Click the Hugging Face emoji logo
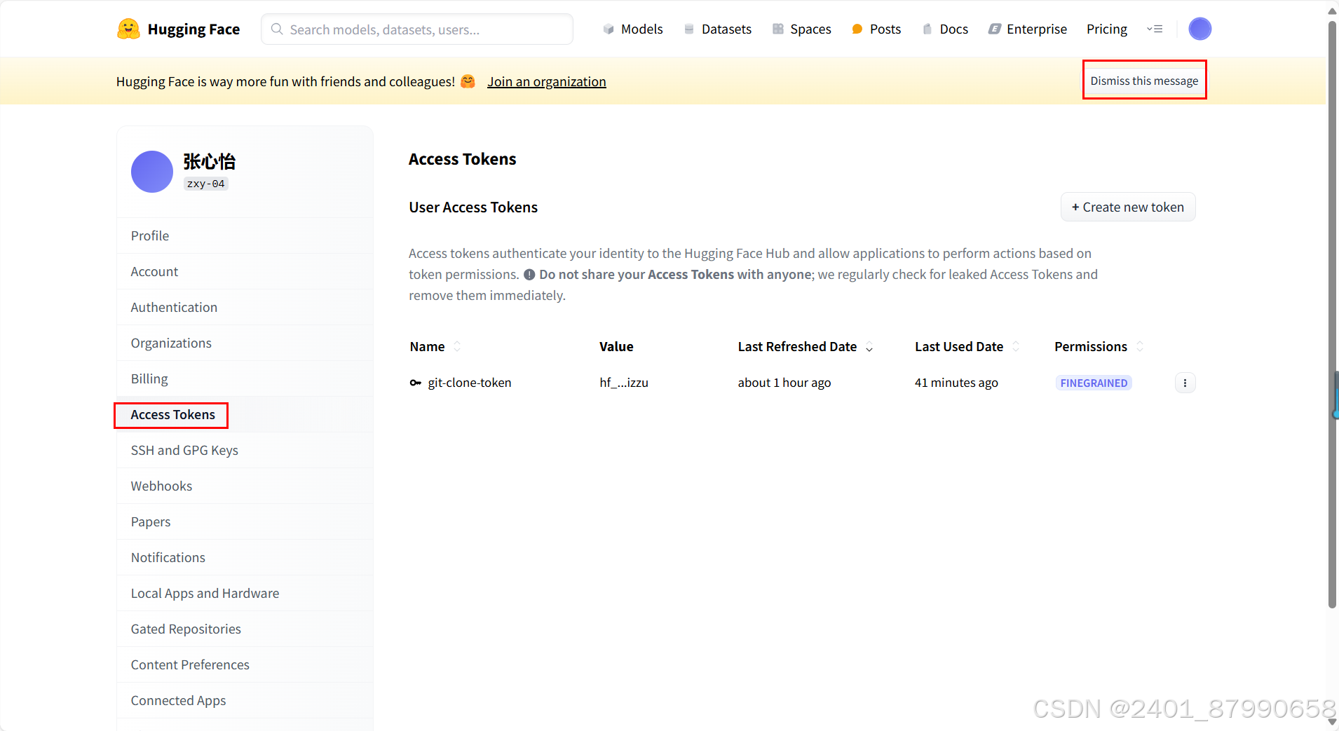 tap(128, 29)
